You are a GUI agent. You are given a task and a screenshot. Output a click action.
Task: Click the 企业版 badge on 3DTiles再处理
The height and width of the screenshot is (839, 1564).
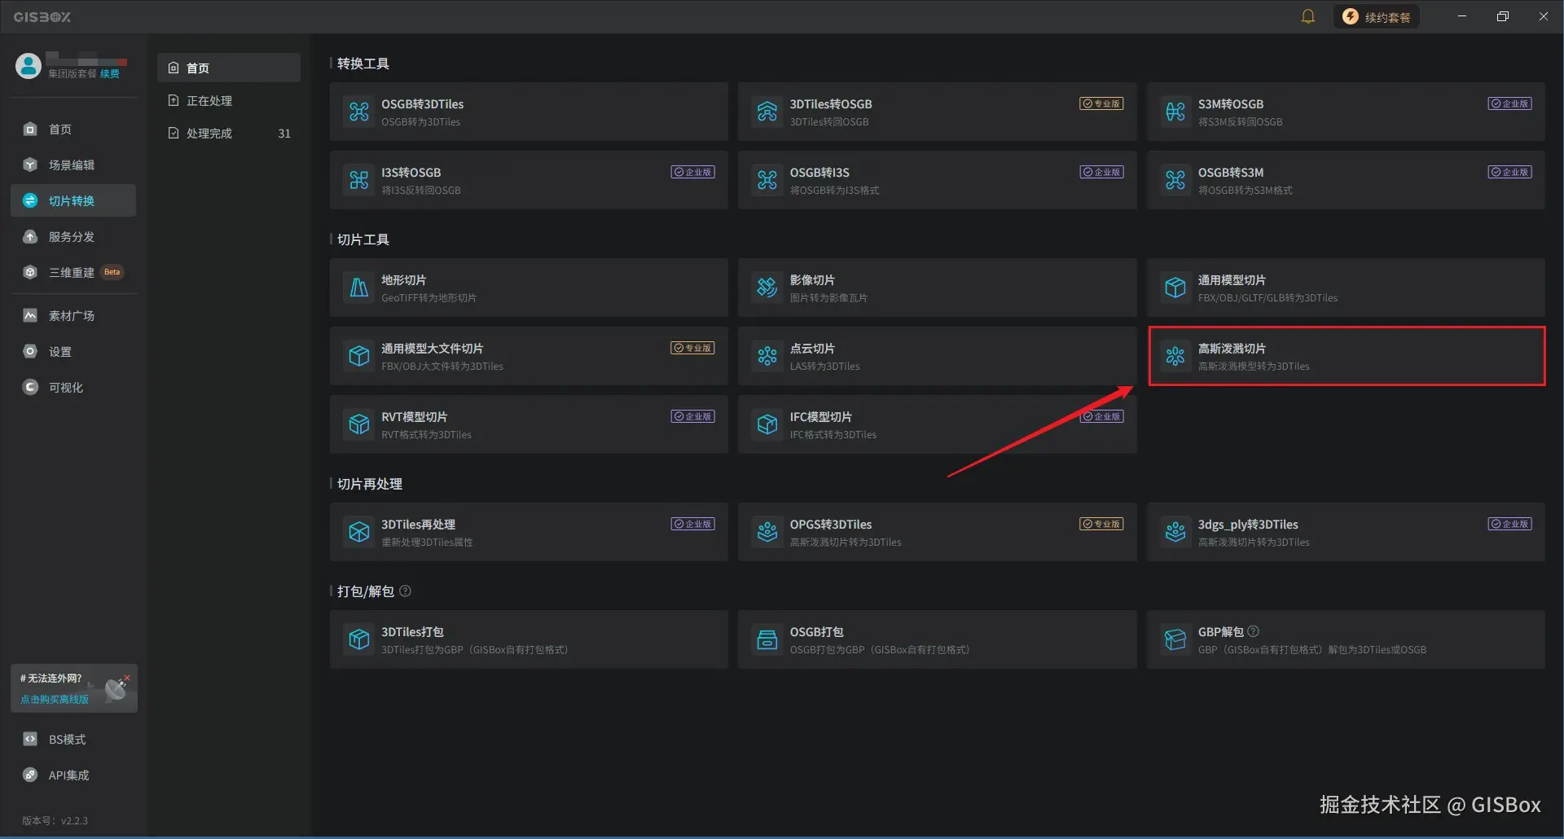click(692, 524)
